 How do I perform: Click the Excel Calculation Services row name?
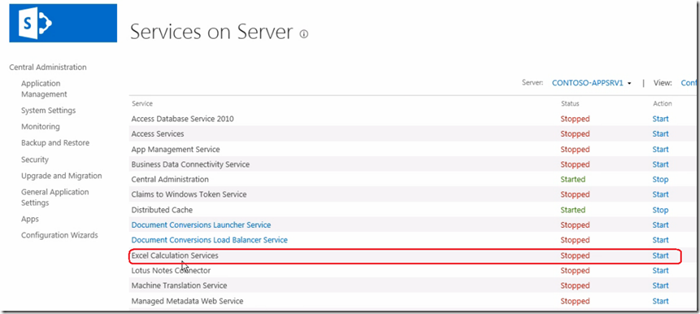coord(175,256)
